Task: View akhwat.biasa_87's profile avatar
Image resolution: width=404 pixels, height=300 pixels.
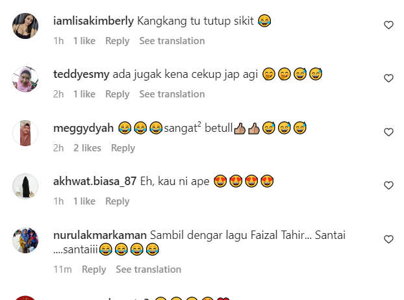Action: coord(25,186)
